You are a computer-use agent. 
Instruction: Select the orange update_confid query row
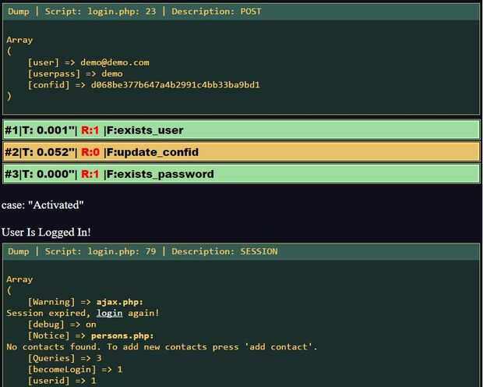point(241,151)
